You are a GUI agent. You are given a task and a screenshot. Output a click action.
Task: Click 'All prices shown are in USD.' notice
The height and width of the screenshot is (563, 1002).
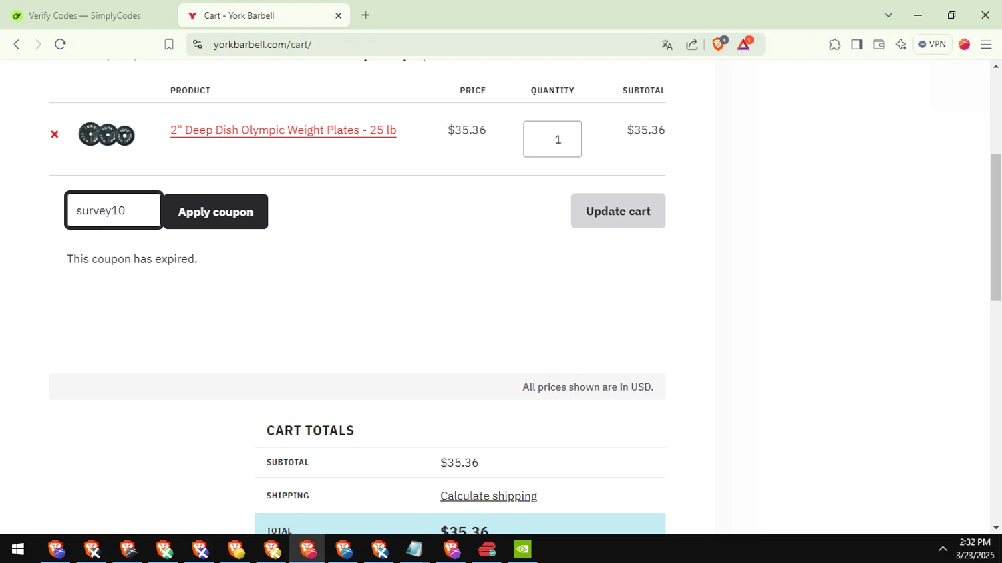click(588, 387)
